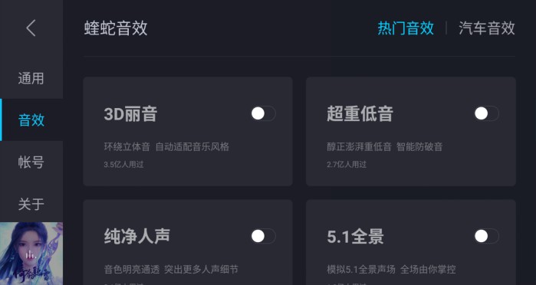This screenshot has height=285, width=536.
Task: Click the 纯净人声 card title
Action: [137, 236]
